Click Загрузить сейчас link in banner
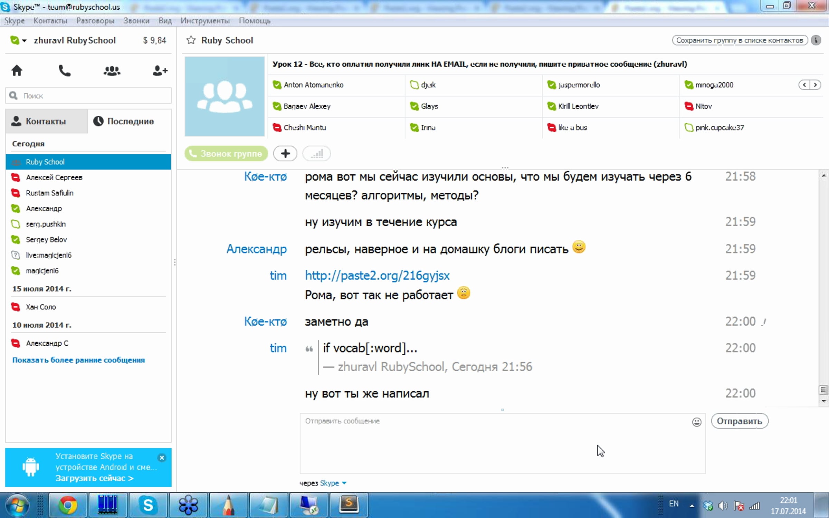Screen dimensions: 829x518 (x=94, y=478)
